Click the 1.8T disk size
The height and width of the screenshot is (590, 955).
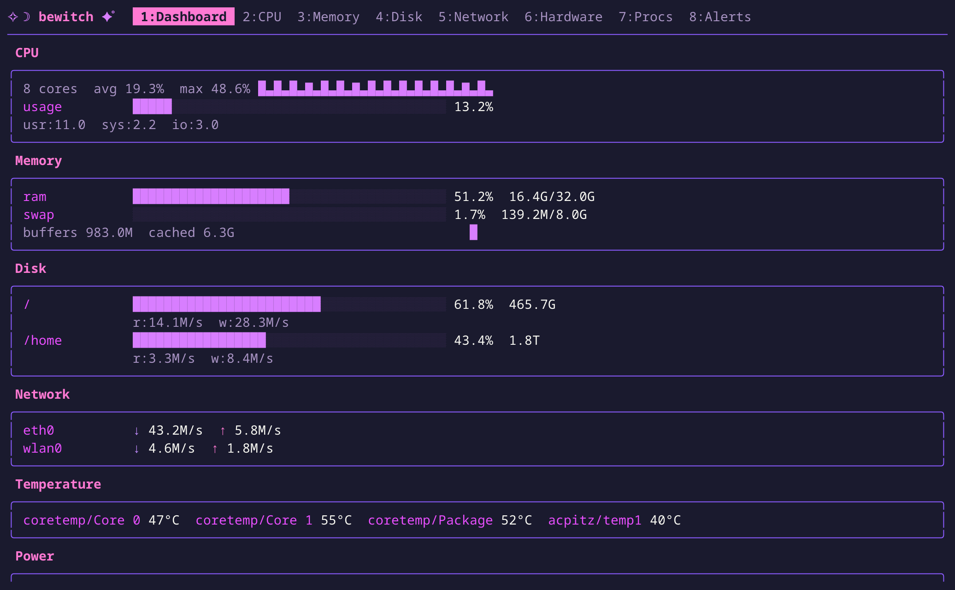tap(524, 340)
